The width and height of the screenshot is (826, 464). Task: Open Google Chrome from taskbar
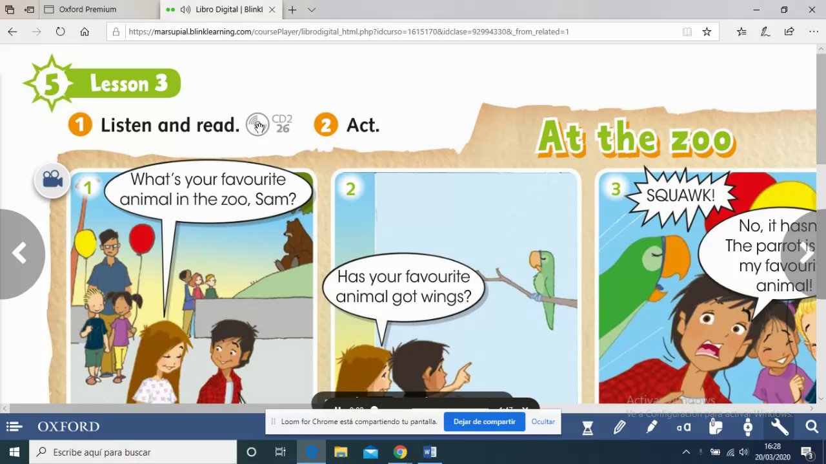(400, 452)
